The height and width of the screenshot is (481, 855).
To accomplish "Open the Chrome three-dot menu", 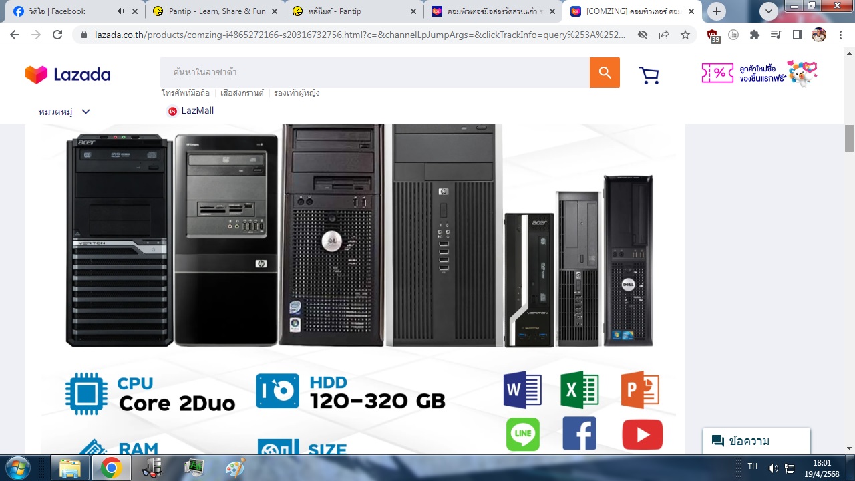I will click(840, 35).
